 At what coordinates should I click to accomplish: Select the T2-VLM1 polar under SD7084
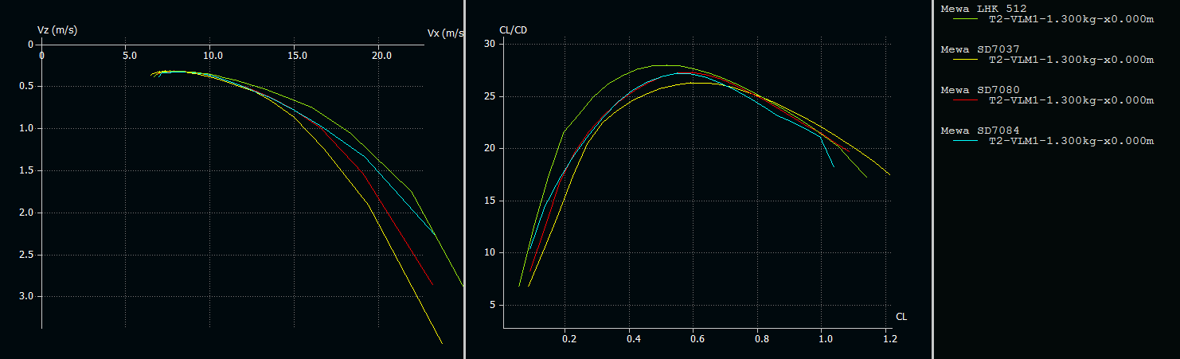click(x=1070, y=141)
